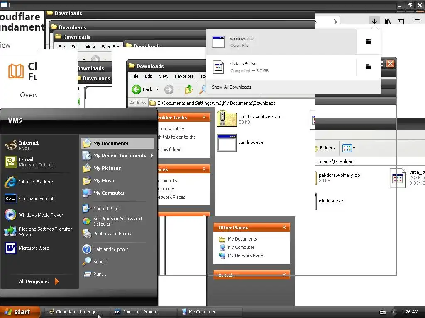Switch to Cloudflare challenges taskbar button
Viewport: 425px width, 318px height.
click(x=76, y=312)
